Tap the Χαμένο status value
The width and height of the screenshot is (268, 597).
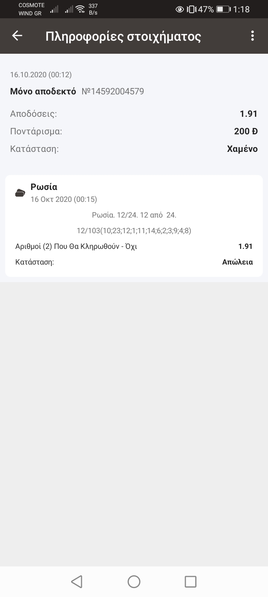coord(242,149)
